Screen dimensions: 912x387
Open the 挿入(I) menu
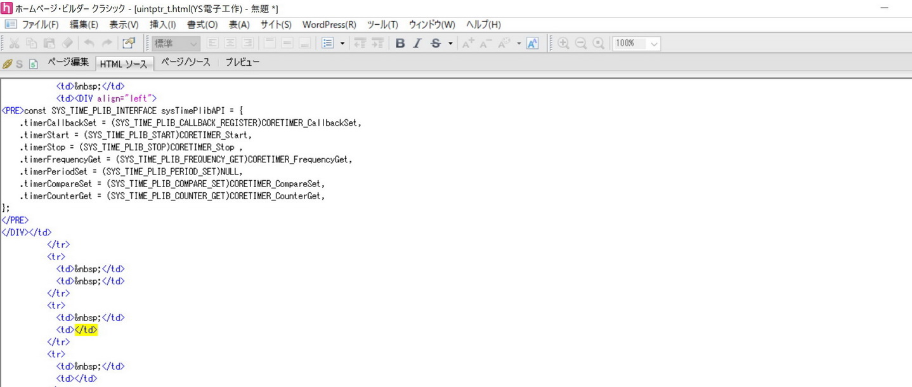click(x=162, y=24)
